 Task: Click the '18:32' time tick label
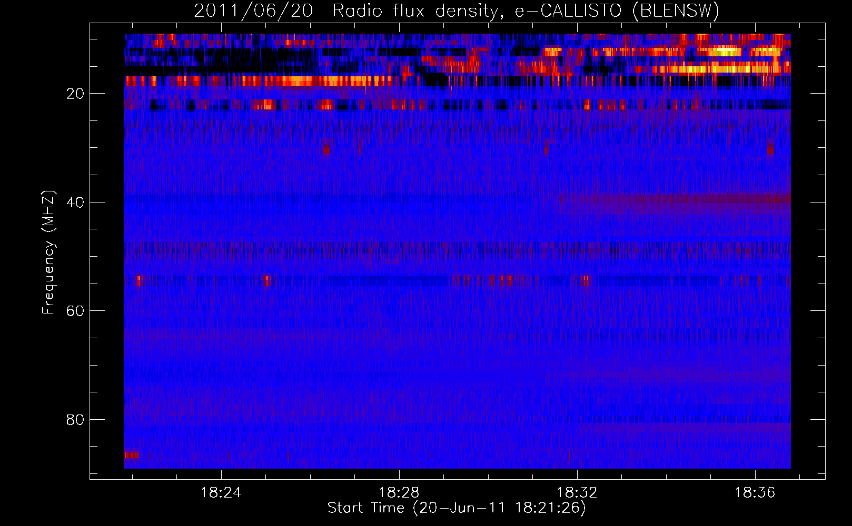[577, 493]
